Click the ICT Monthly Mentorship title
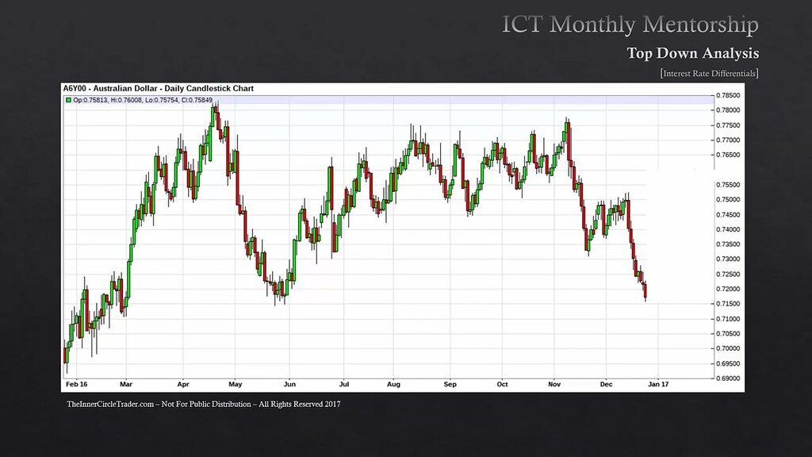 tap(630, 24)
